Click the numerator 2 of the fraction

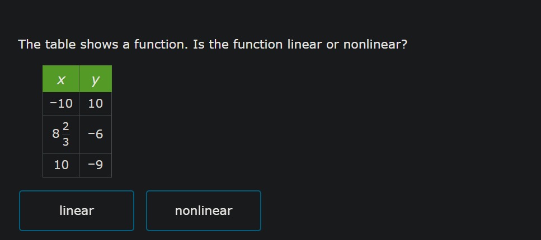point(65,126)
